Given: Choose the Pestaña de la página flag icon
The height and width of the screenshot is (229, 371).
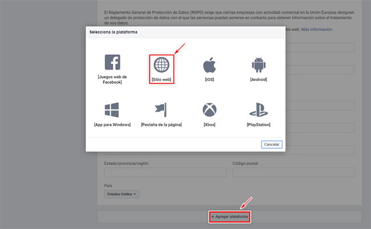Looking at the screenshot, I should [x=161, y=110].
